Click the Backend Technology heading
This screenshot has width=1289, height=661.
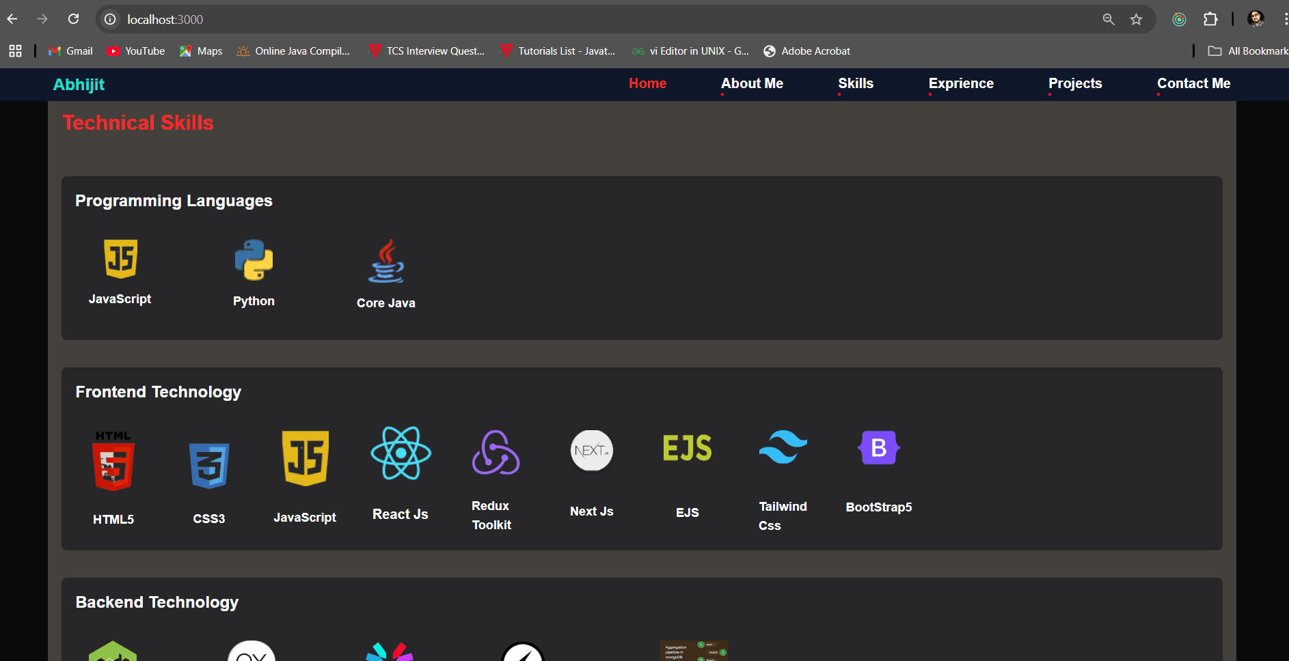[x=157, y=602]
